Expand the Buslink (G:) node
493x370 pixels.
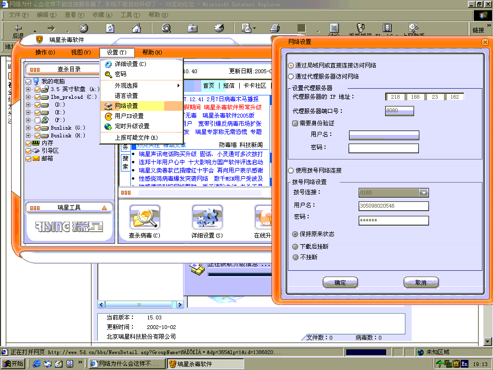(x=28, y=128)
